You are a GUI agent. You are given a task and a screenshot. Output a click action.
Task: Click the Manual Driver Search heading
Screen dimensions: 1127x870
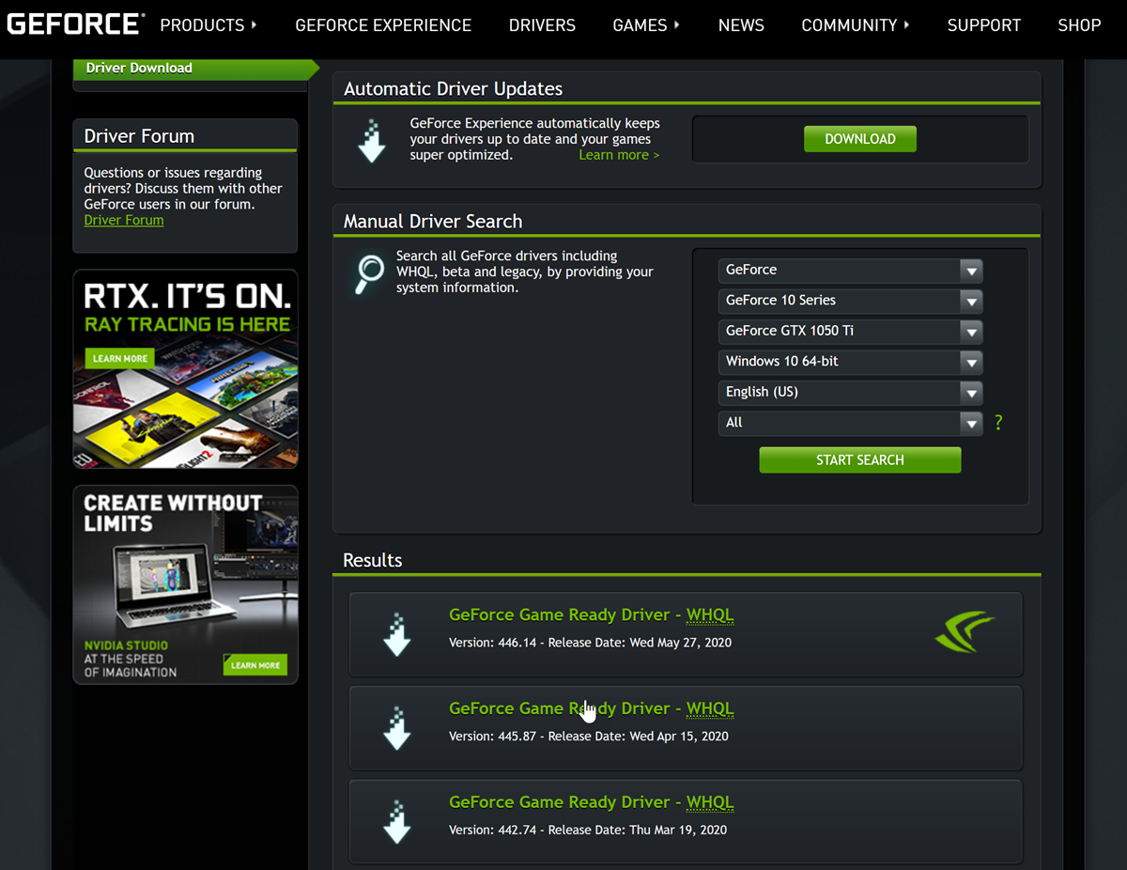[x=432, y=222]
